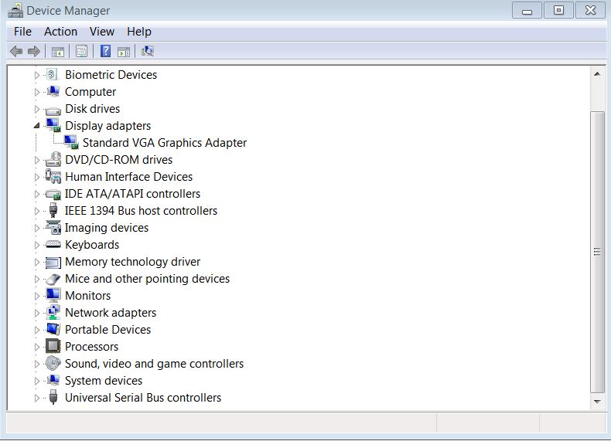The height and width of the screenshot is (441, 611).
Task: Click the Properties toolbar icon
Action: point(81,52)
